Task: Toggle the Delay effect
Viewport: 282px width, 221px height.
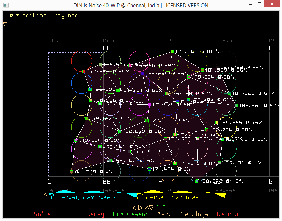Action: click(95, 214)
